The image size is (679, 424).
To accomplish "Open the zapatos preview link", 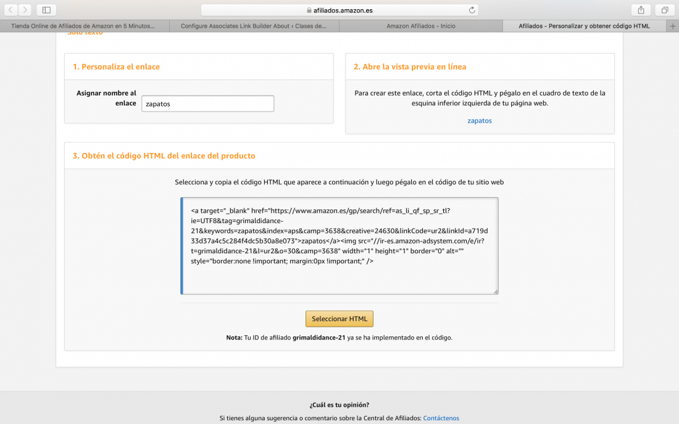I will click(480, 121).
